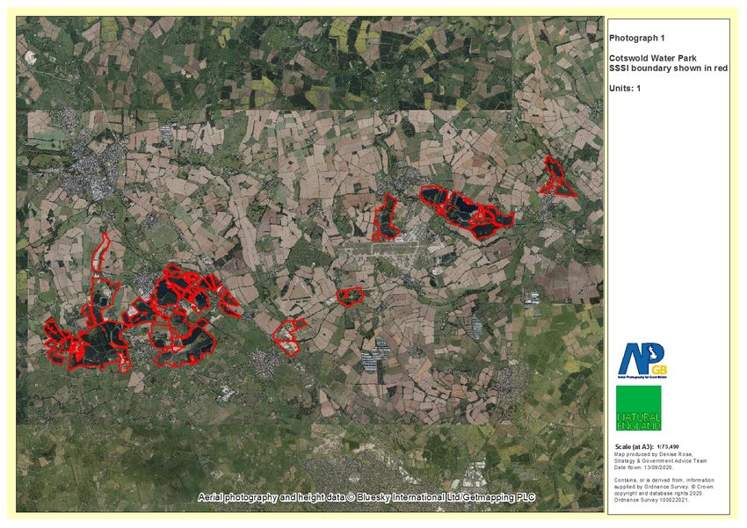Select the easternmost red SSSI boundary polygon
747x528 pixels.
[556, 177]
